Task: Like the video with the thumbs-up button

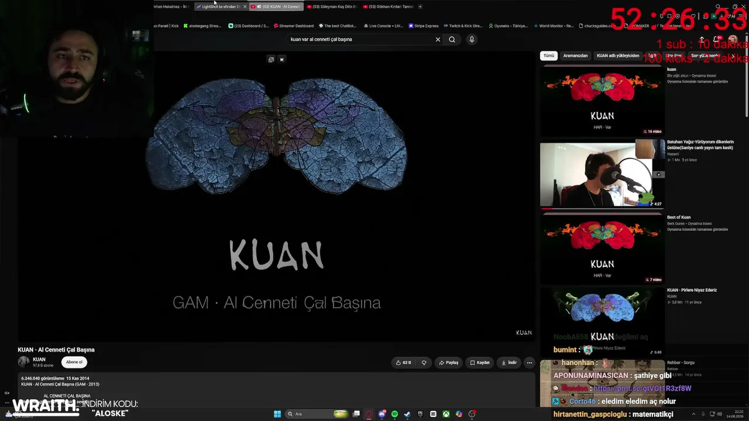Action: (x=403, y=363)
